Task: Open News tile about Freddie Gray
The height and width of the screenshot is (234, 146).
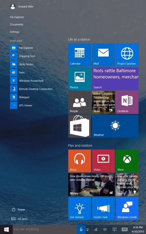Action: coord(103,102)
